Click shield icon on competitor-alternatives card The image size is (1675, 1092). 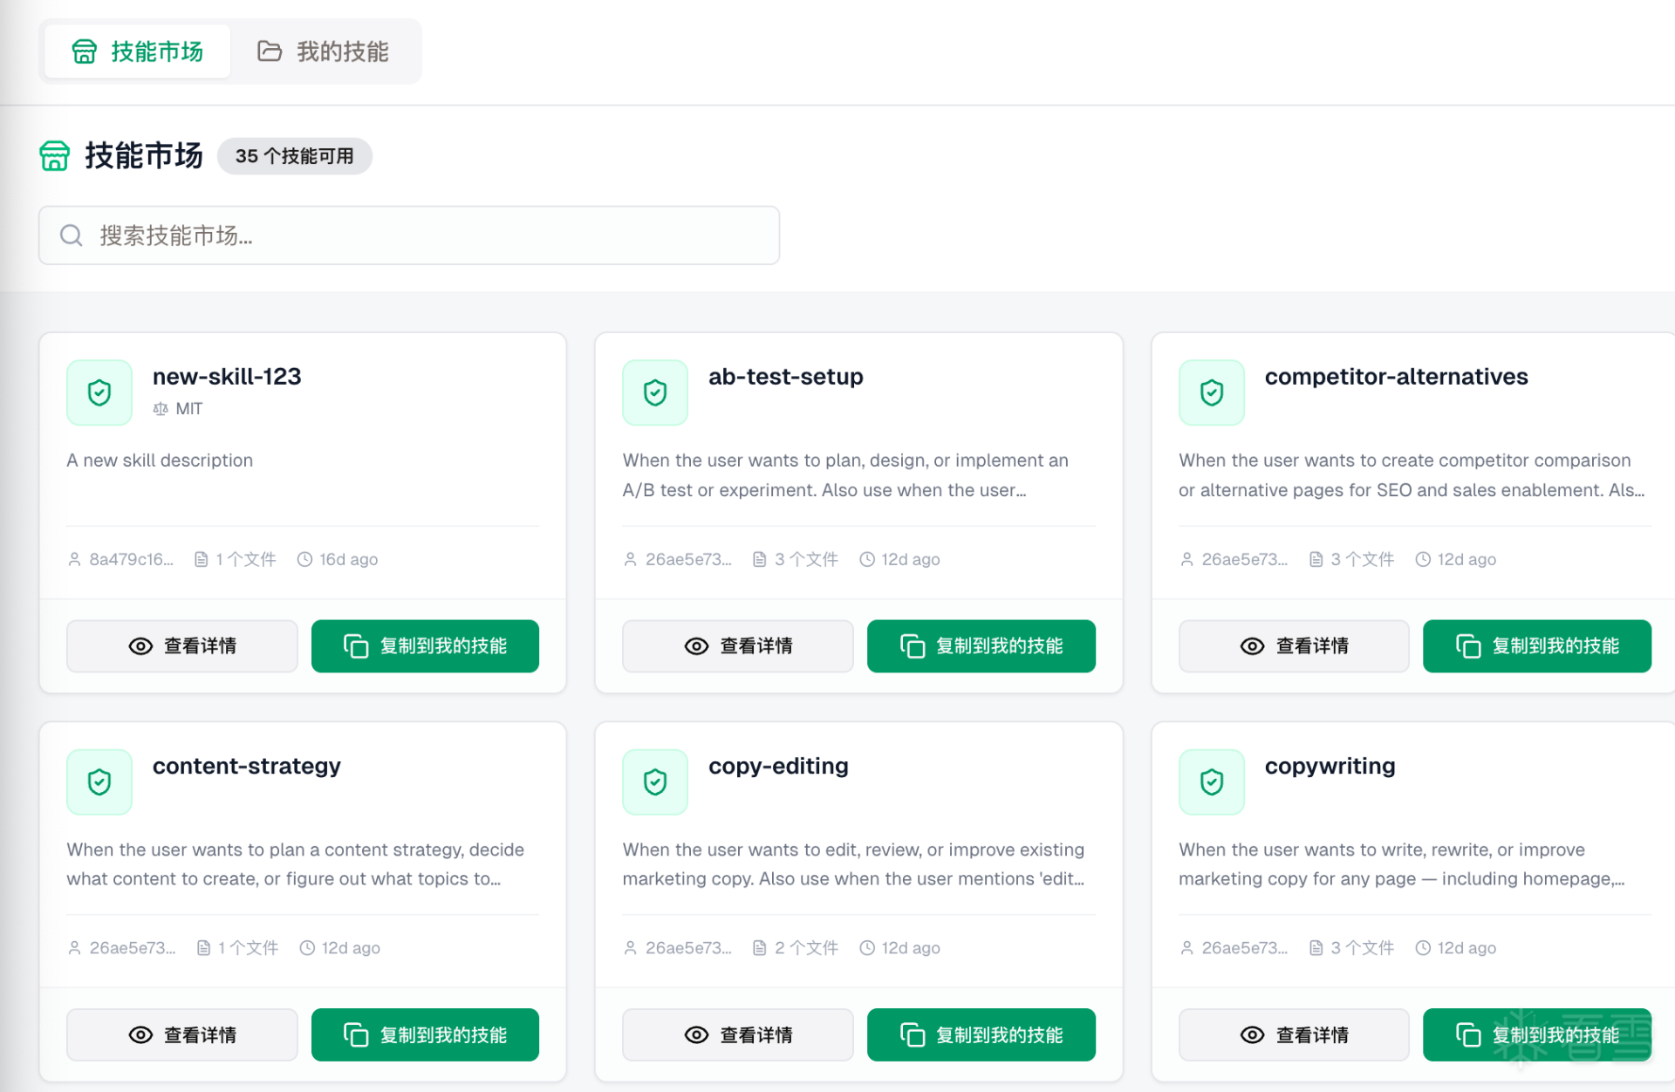1211,392
